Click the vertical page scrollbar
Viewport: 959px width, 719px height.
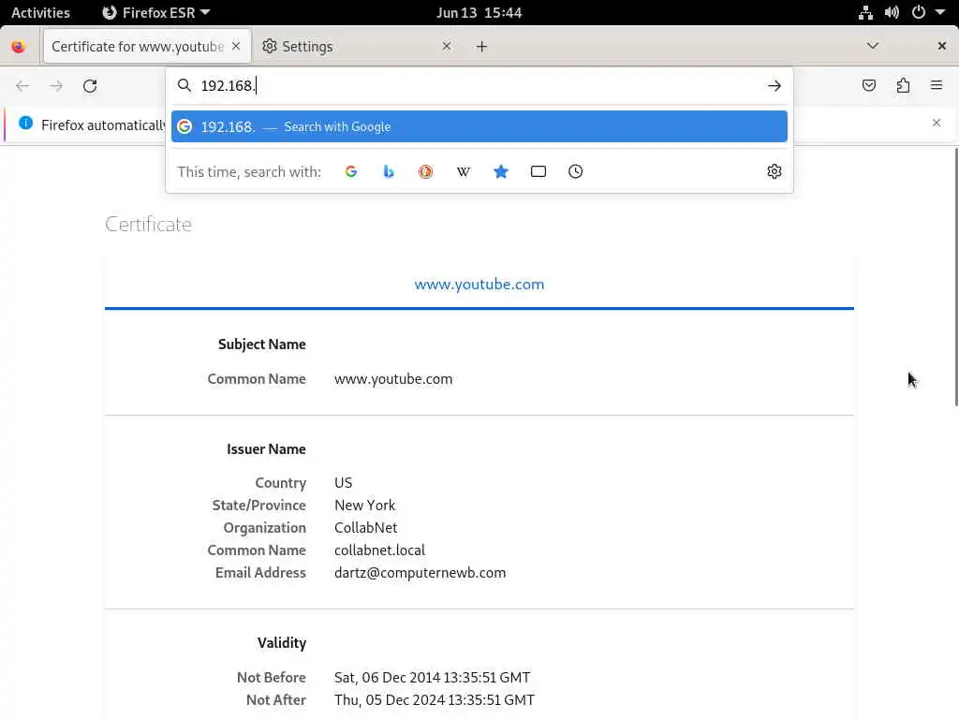click(x=955, y=276)
